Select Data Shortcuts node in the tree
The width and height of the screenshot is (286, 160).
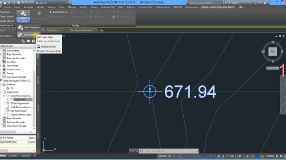(x=17, y=80)
